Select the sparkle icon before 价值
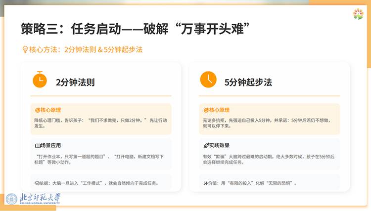 tap(205, 183)
